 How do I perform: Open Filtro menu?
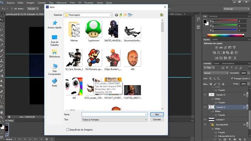(x=73, y=3)
